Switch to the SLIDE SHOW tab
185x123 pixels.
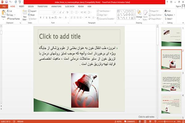pyautogui.click(x=70, y=6)
